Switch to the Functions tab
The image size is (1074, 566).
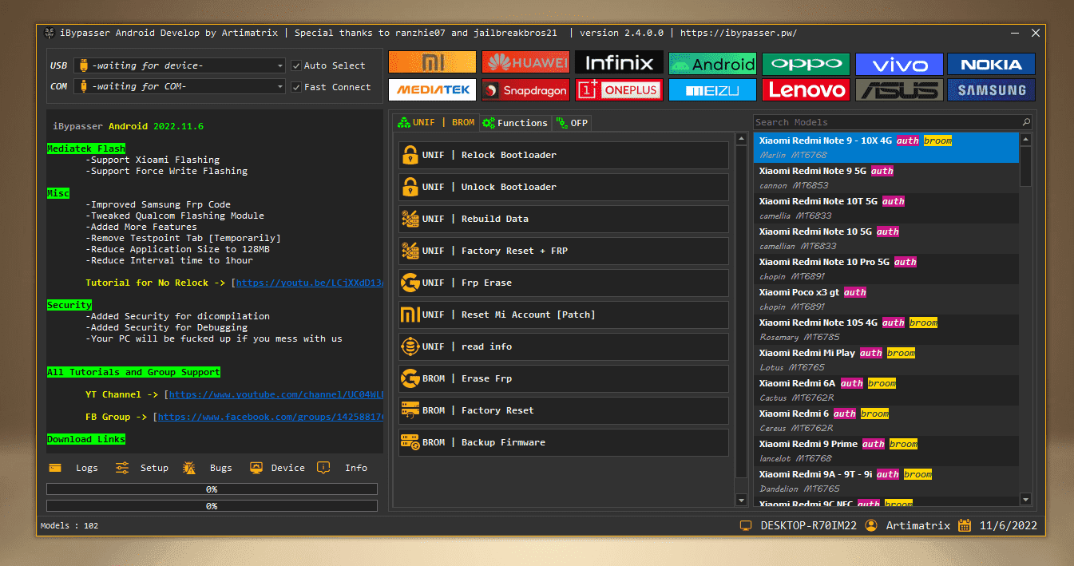coord(516,123)
